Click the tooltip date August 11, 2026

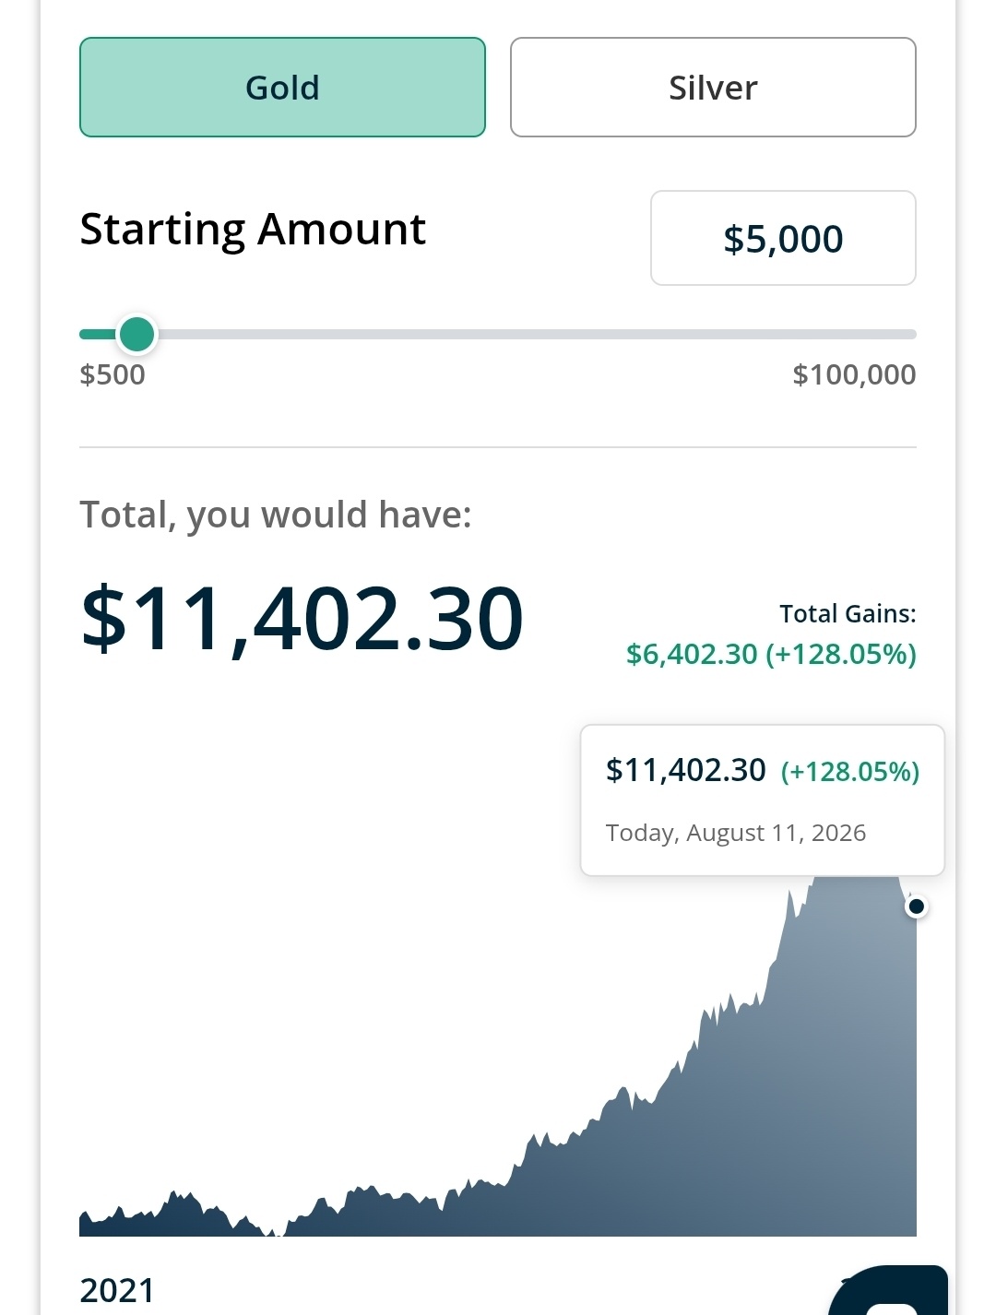[x=776, y=833]
